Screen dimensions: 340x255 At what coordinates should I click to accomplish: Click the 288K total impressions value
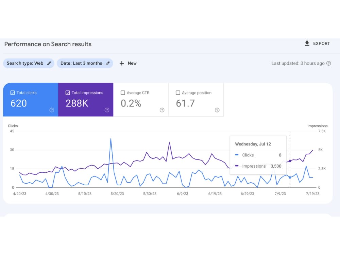pos(77,103)
